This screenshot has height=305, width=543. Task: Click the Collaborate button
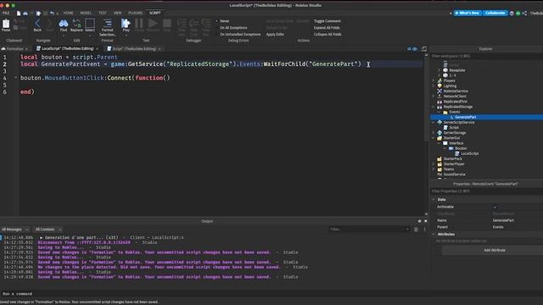pos(495,14)
